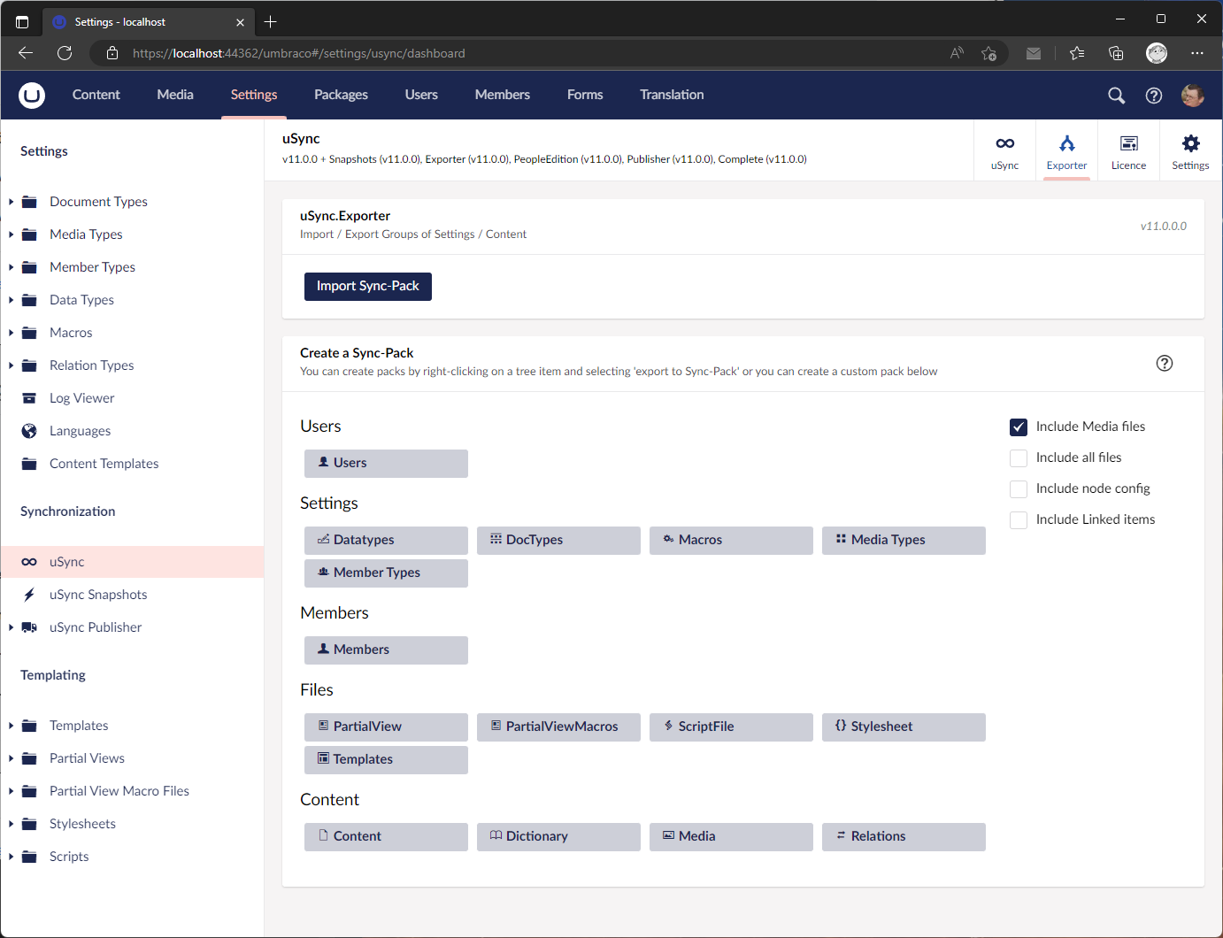Expand the Document Types tree
1223x938 pixels.
pyautogui.click(x=11, y=201)
